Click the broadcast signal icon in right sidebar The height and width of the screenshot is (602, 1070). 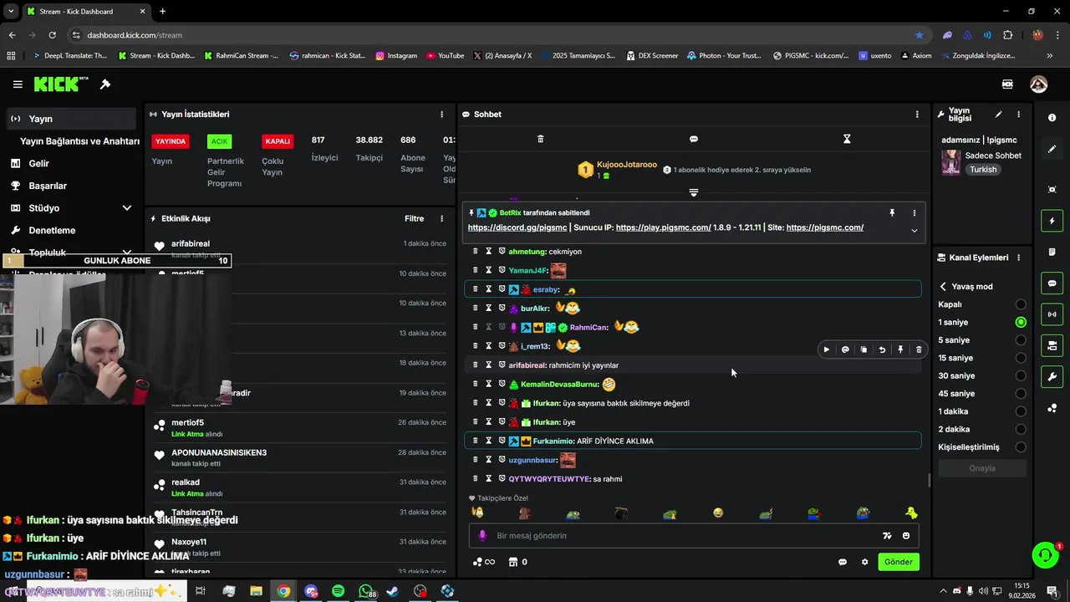1052,314
